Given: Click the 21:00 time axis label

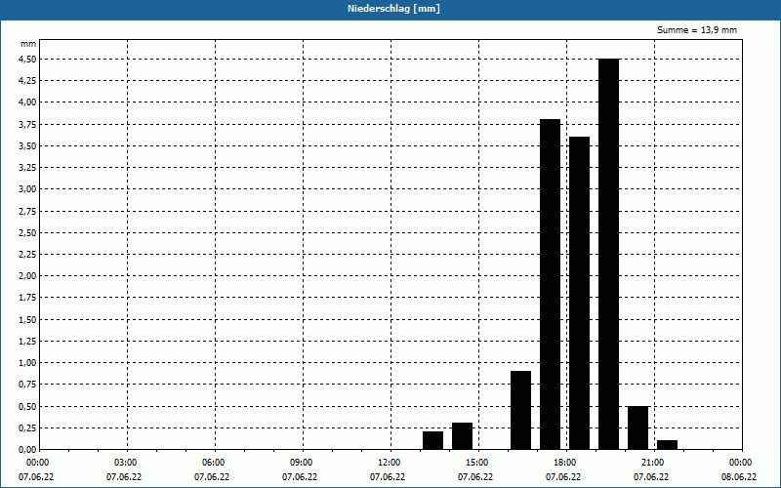Looking at the screenshot, I should [652, 463].
